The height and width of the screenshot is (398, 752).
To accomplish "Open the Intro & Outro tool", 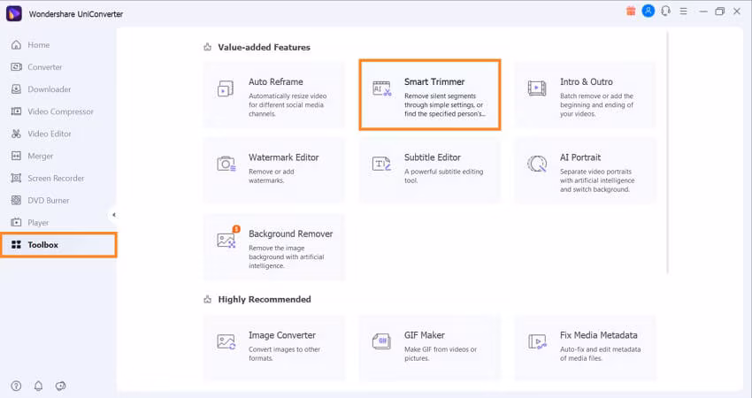I will point(585,95).
